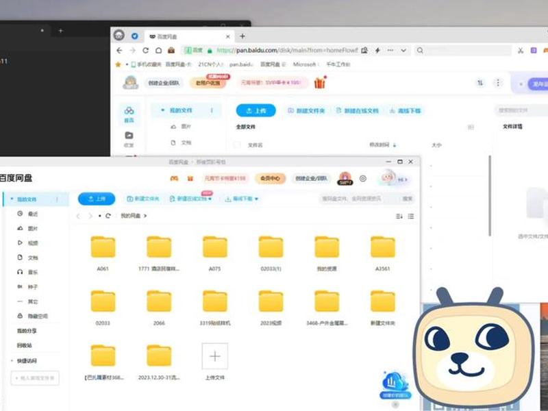The height and width of the screenshot is (411, 548).
Task: Click the blue 上传 button in client
Action: (97, 199)
